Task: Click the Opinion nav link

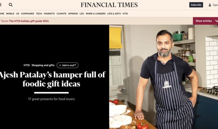Action: pos(73,13)
